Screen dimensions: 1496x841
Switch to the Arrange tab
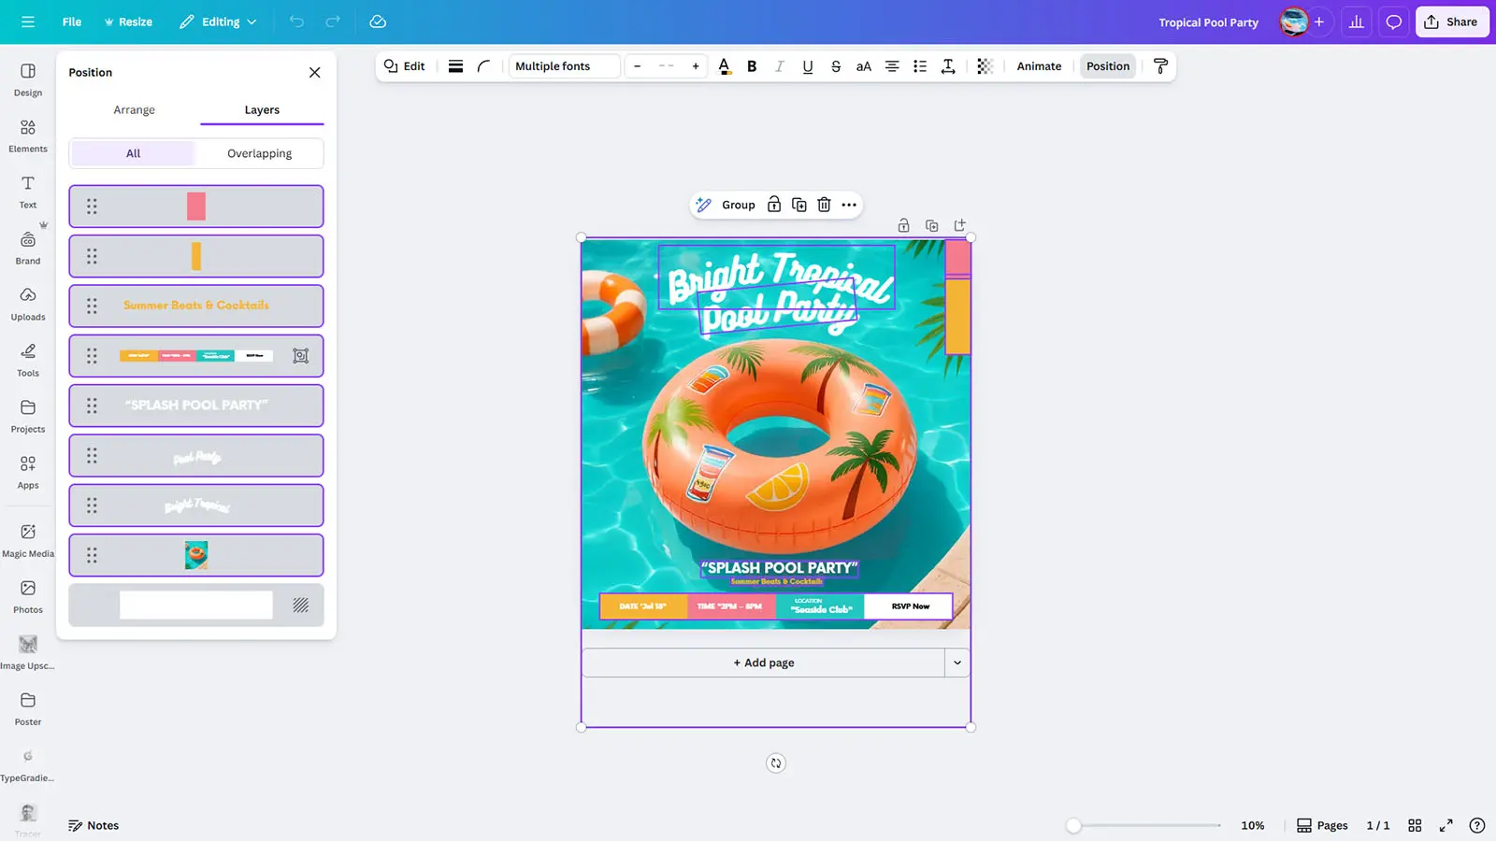(x=134, y=110)
